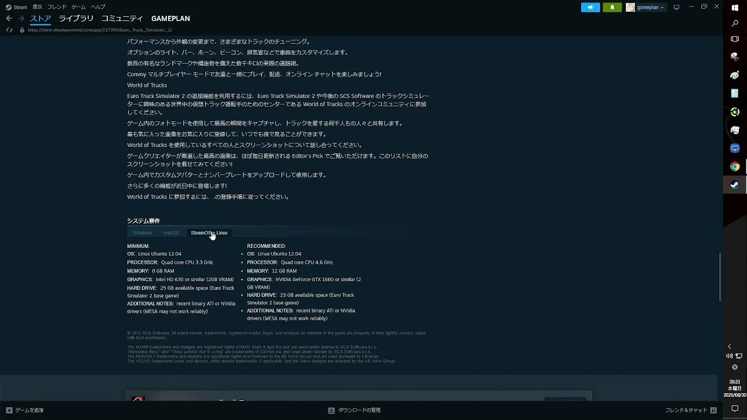The height and width of the screenshot is (420, 747).
Task: Reload the page with the refresh icon
Action: click(9, 30)
